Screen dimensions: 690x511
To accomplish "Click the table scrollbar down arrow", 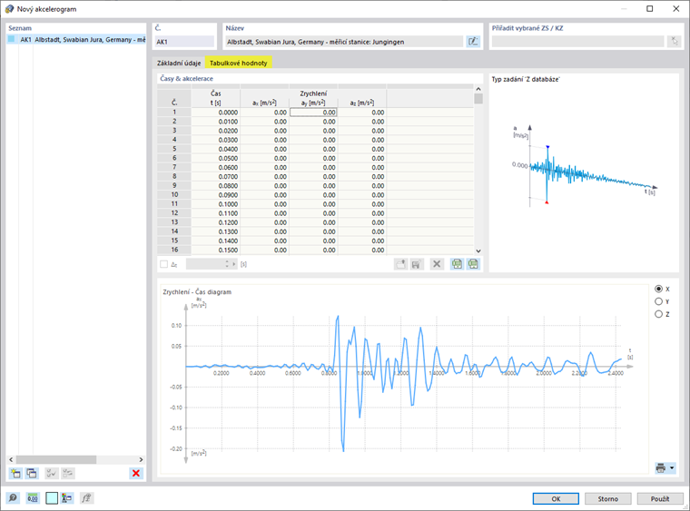I will [x=478, y=251].
